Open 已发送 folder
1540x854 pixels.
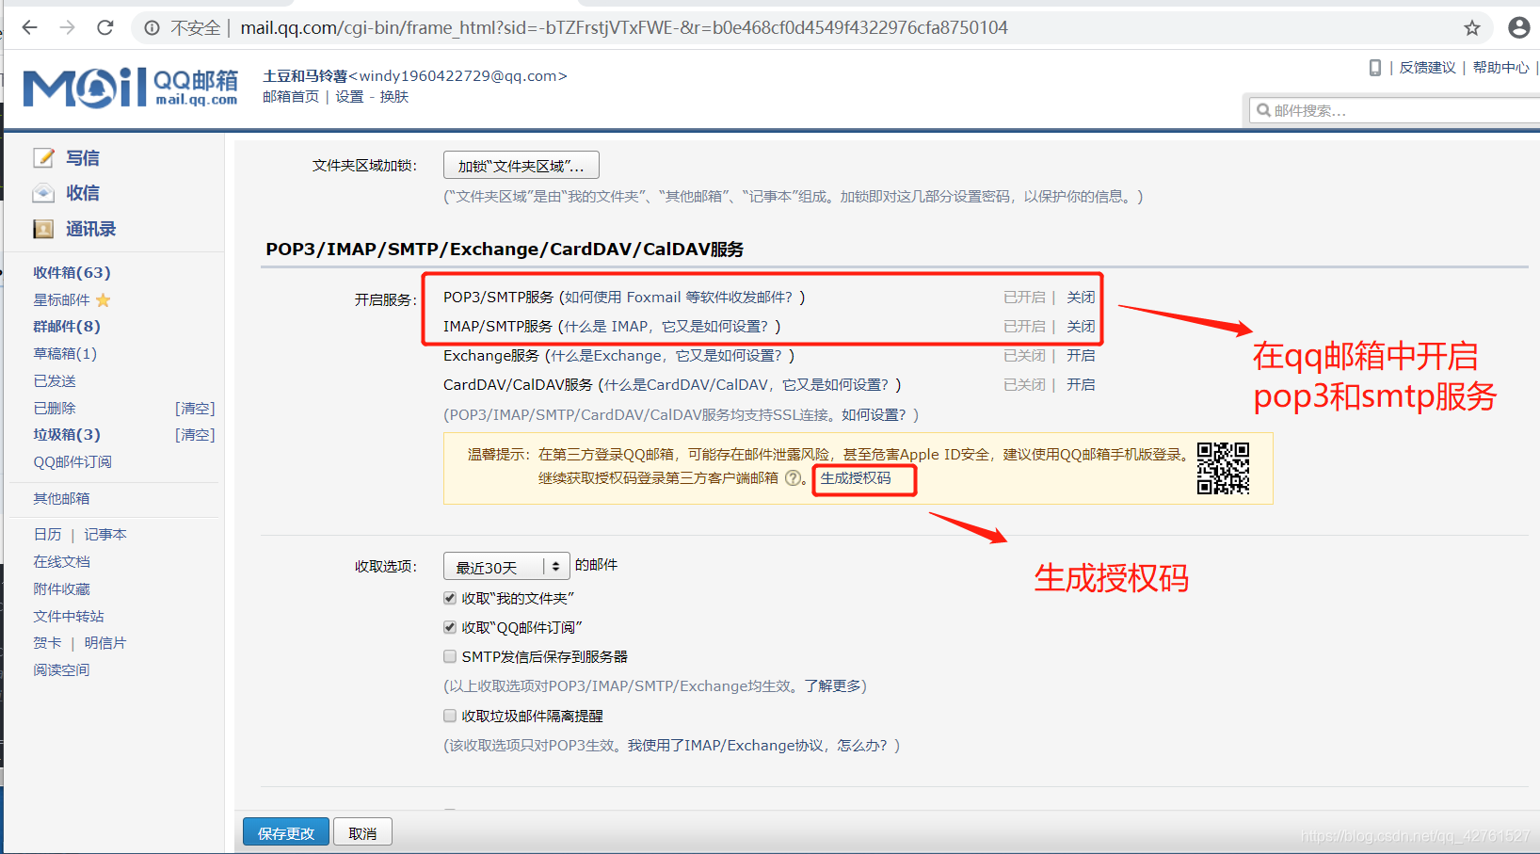tap(55, 381)
